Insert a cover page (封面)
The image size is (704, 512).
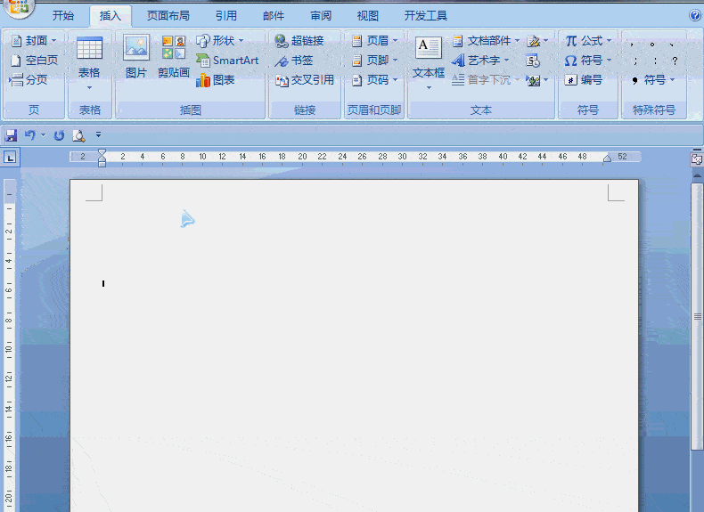(34, 41)
